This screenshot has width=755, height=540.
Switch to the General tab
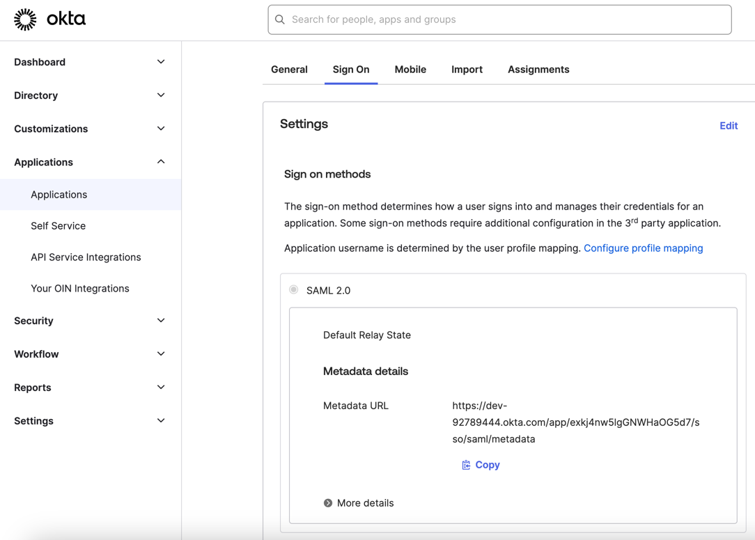pos(289,69)
